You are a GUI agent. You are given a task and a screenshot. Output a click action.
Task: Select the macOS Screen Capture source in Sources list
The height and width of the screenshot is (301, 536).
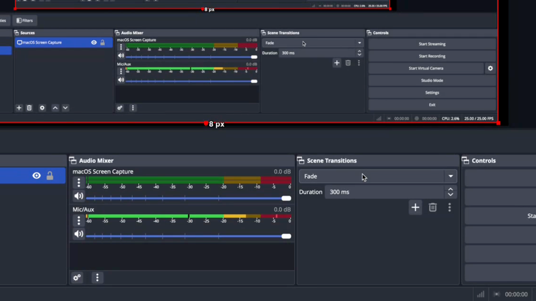52,43
